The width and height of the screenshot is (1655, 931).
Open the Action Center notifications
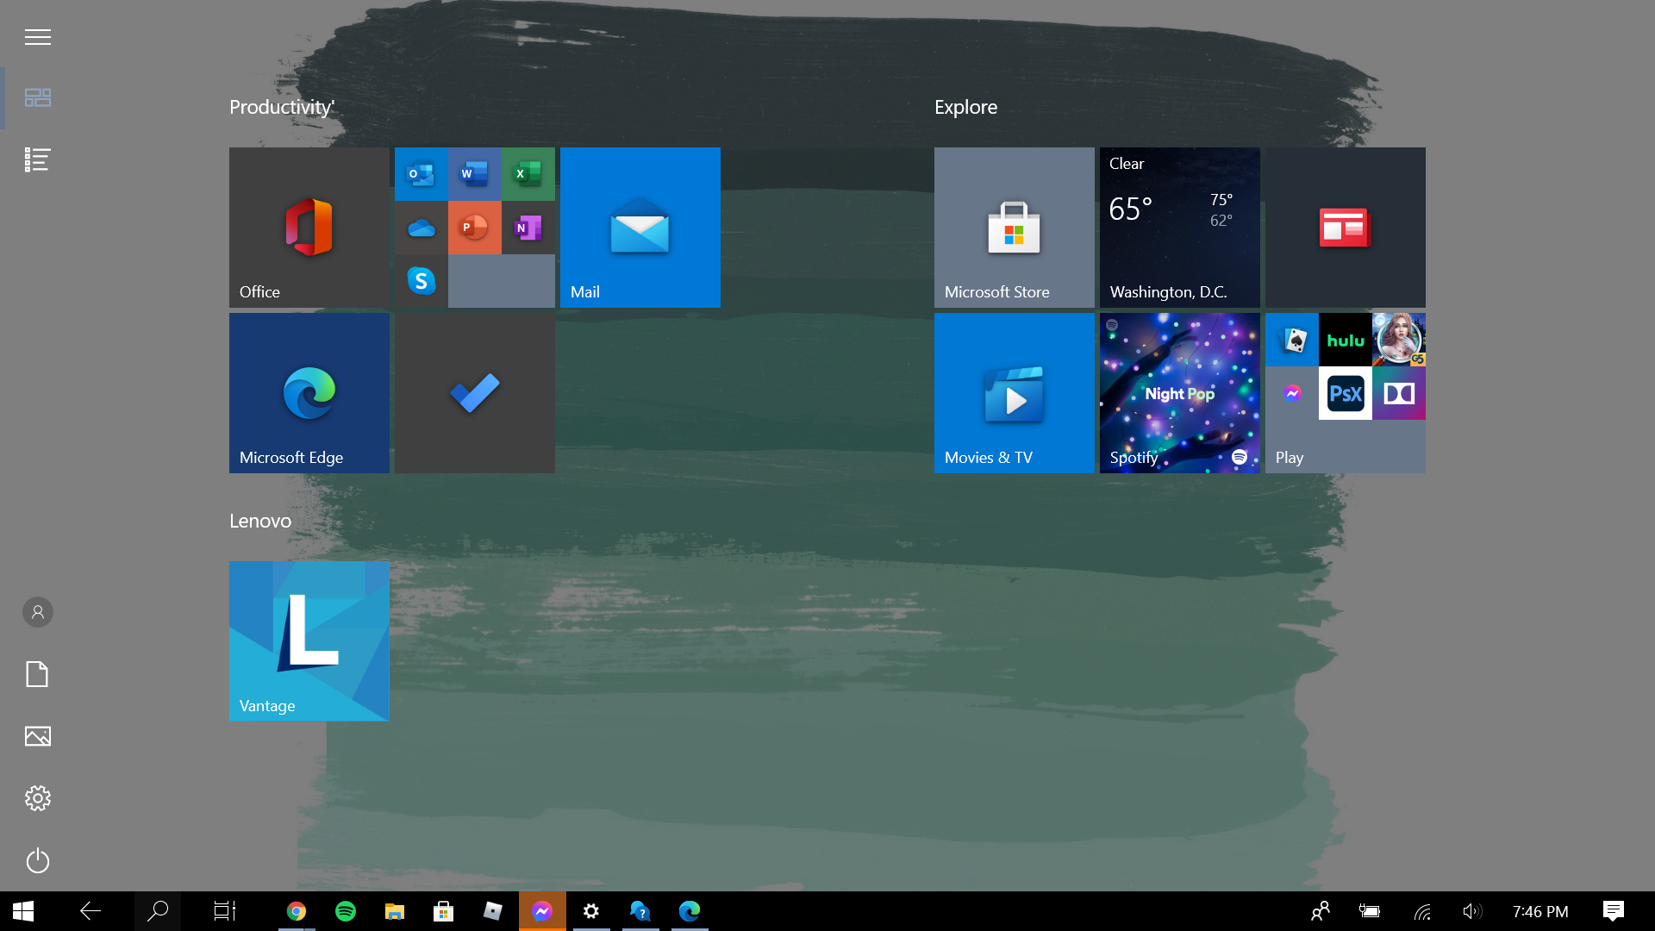[1614, 911]
